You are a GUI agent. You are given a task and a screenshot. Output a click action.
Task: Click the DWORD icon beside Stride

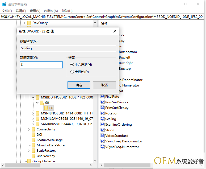[x=103, y=130]
